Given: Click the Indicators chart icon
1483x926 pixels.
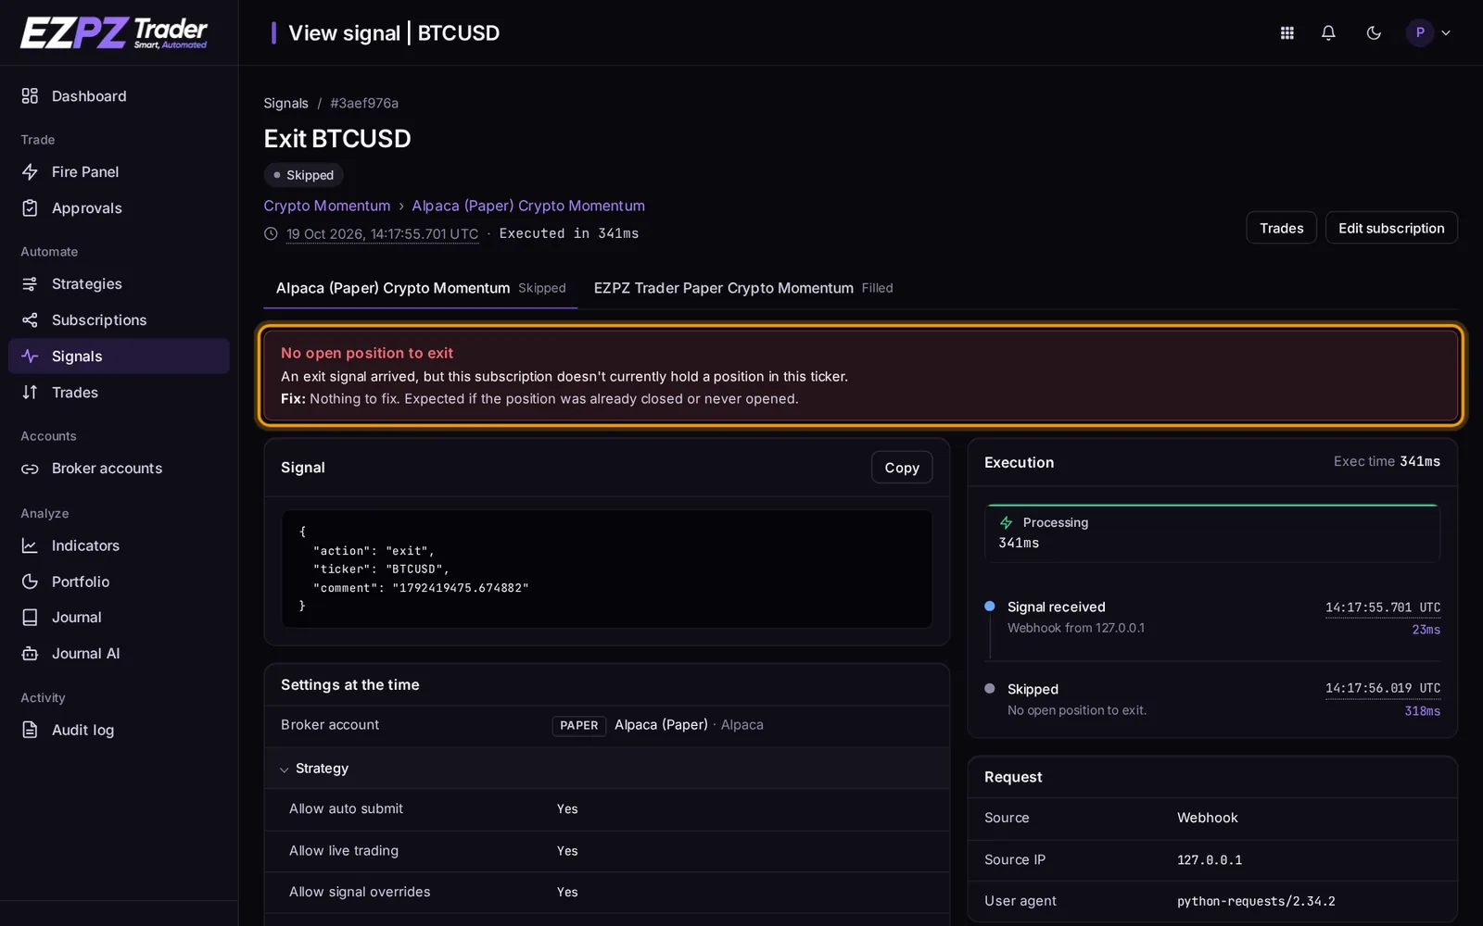Looking at the screenshot, I should 30,546.
